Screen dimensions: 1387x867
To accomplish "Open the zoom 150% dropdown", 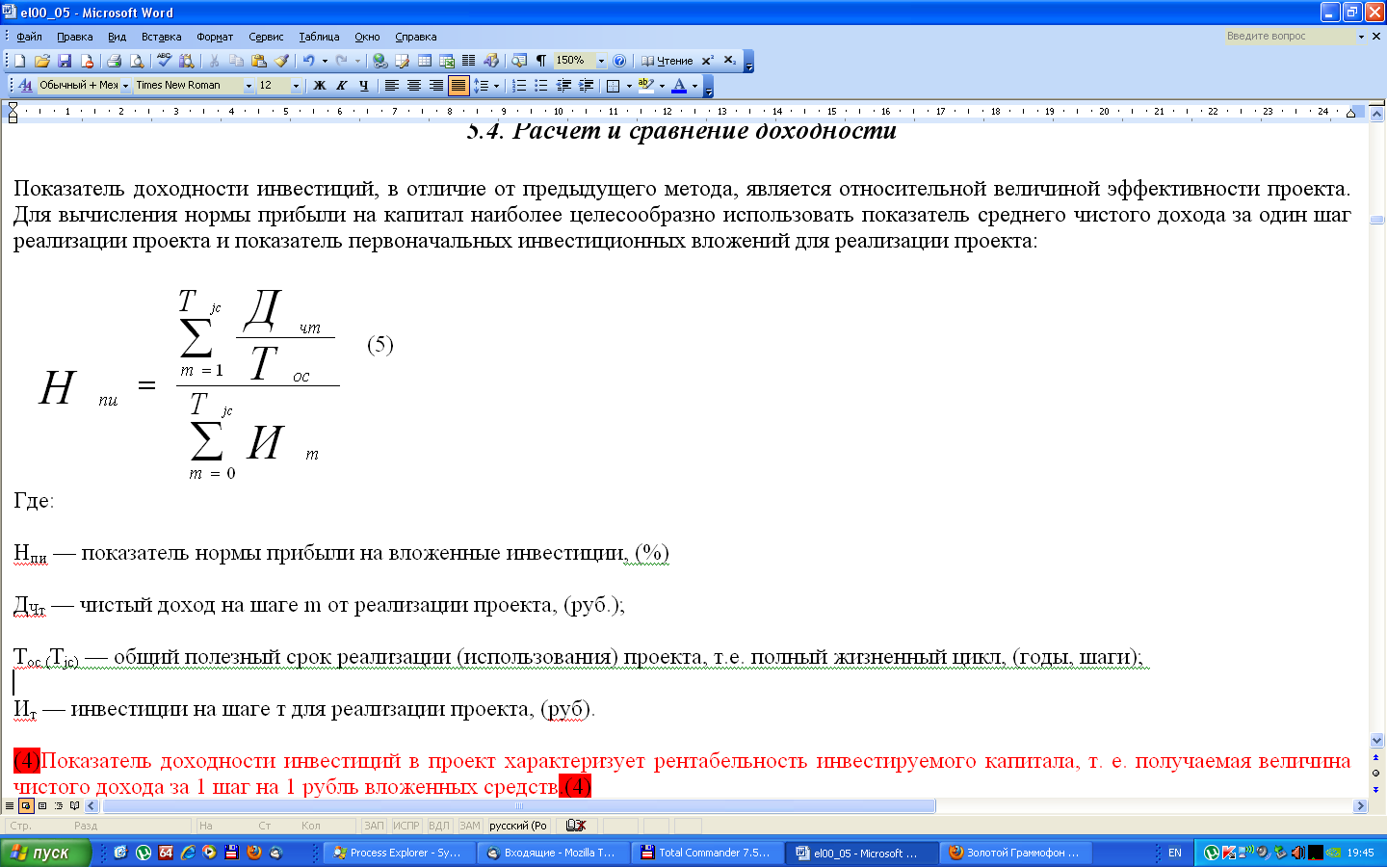I will tap(601, 61).
